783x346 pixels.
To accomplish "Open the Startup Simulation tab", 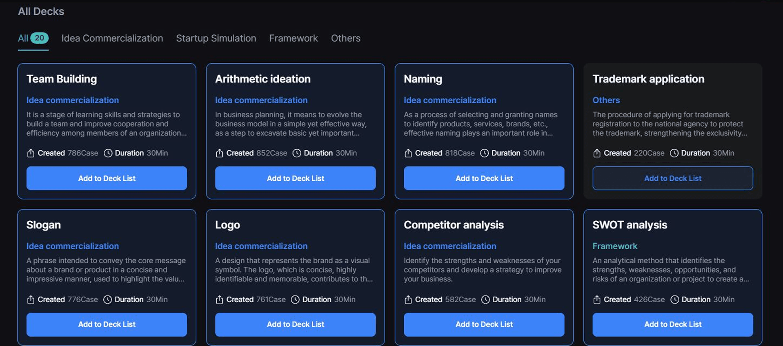I will tap(216, 38).
